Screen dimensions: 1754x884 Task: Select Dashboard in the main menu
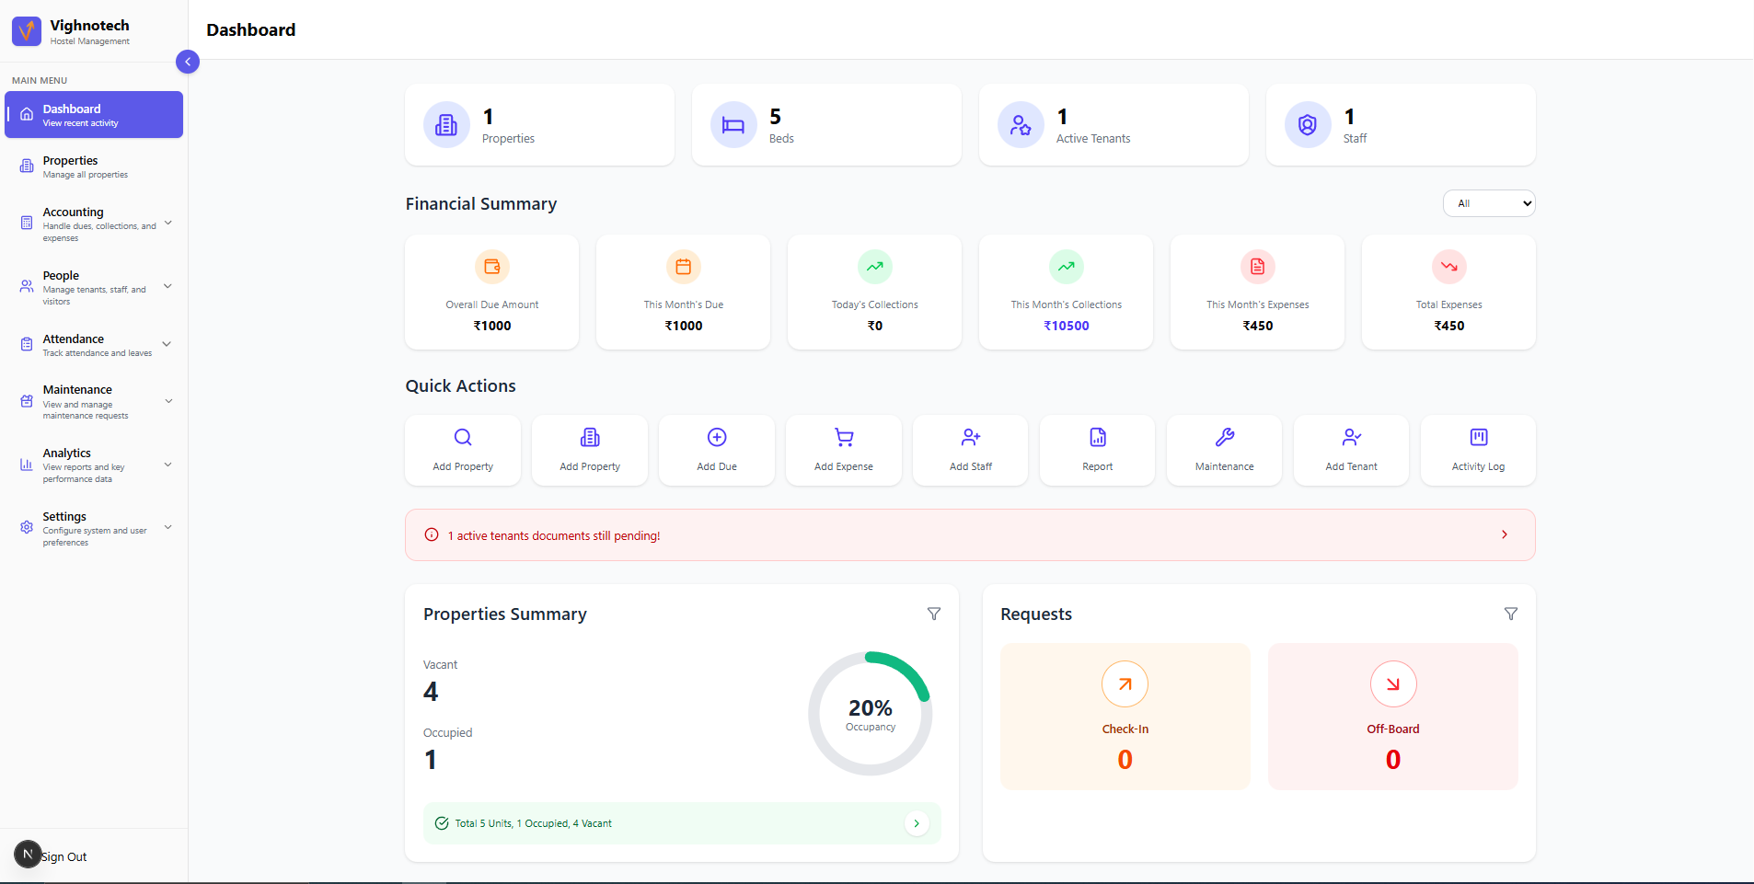(x=94, y=115)
